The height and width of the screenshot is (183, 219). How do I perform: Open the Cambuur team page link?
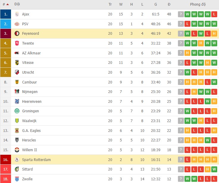coord(29,82)
